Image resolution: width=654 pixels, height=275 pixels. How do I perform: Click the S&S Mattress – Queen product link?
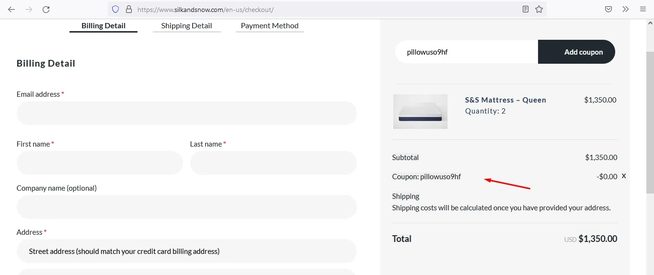point(505,100)
